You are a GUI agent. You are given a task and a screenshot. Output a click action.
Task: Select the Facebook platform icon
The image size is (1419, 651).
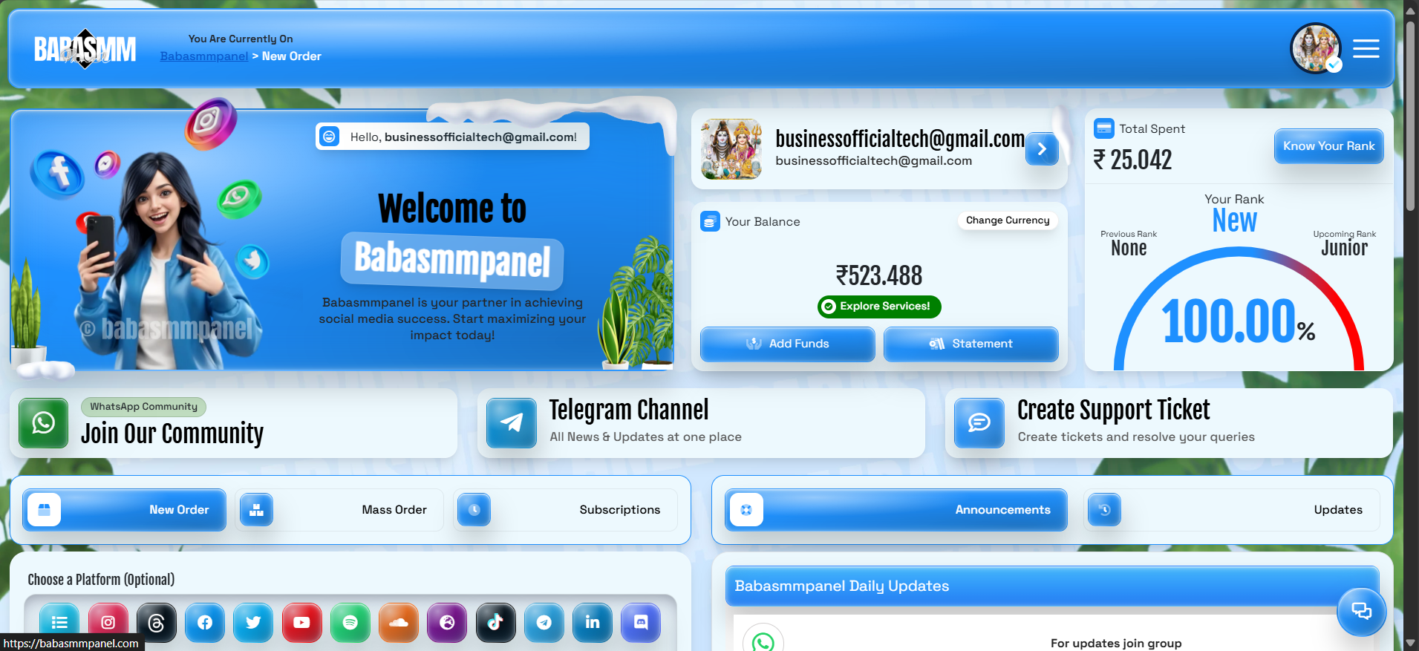pyautogui.click(x=205, y=623)
